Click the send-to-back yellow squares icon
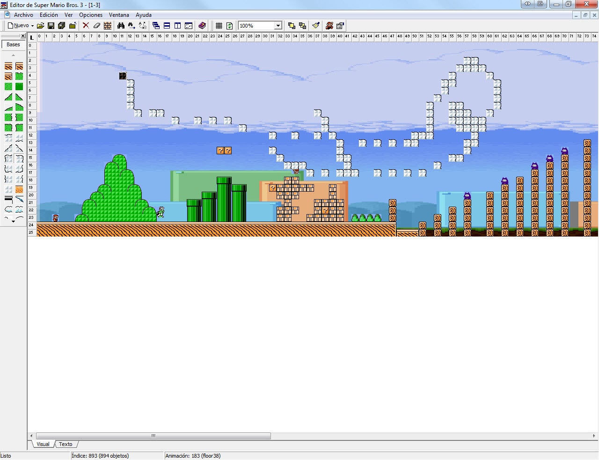Viewport: 599px width, 460px height. click(x=302, y=26)
